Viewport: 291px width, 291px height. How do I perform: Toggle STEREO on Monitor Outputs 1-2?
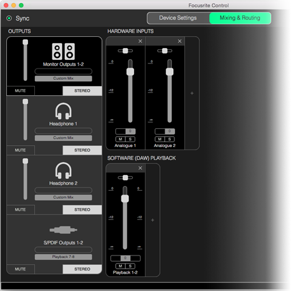(x=82, y=91)
